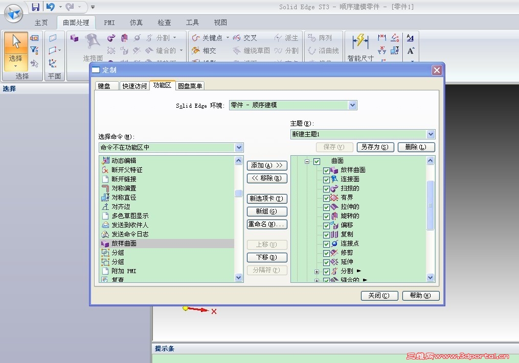
Task: Click the selection filter funnel icon
Action: tap(34, 50)
